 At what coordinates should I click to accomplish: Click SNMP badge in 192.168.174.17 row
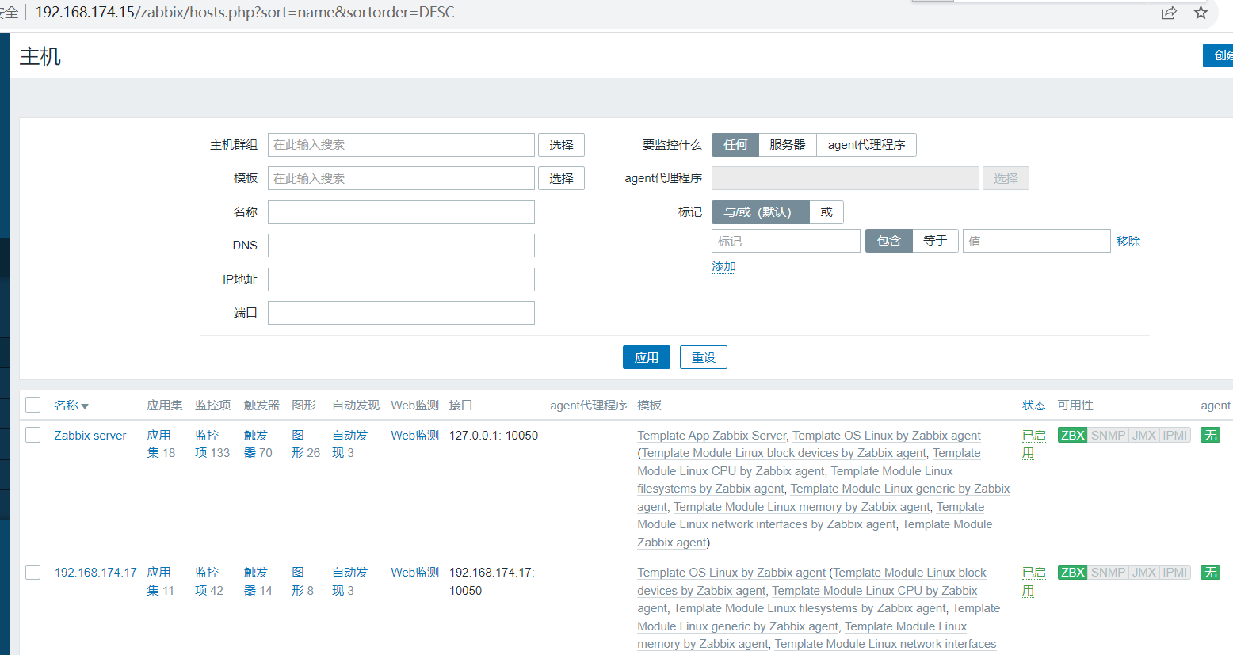(1108, 572)
